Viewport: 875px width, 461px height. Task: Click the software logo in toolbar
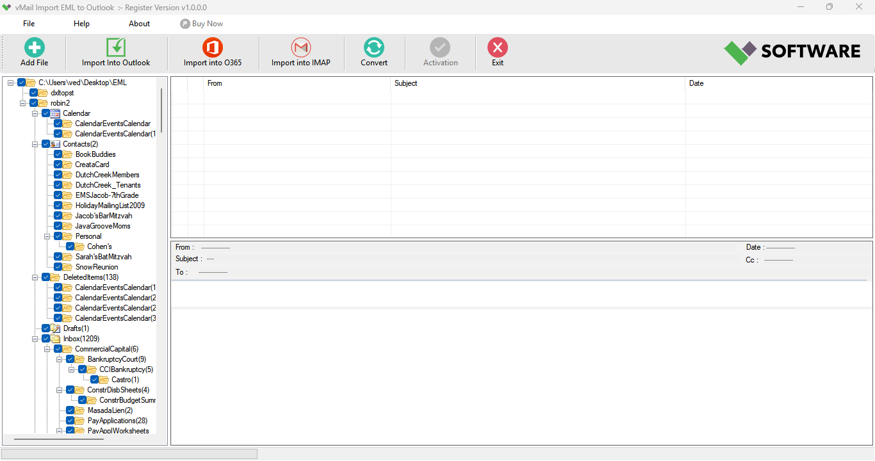[792, 53]
